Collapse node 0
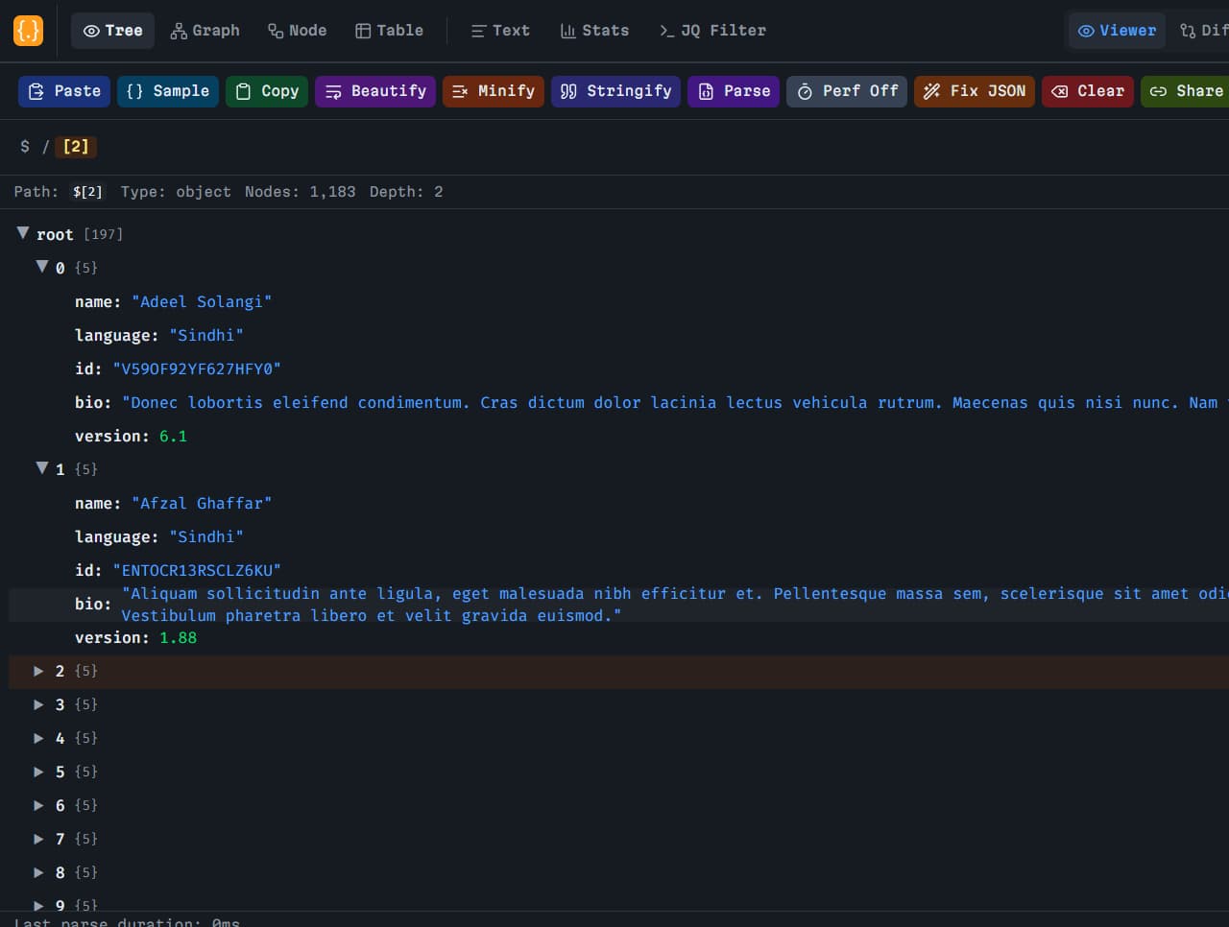The width and height of the screenshot is (1229, 927). click(x=42, y=267)
